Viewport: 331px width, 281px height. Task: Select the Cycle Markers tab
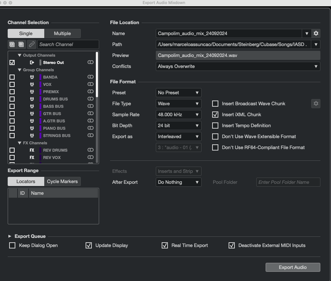[x=62, y=182]
